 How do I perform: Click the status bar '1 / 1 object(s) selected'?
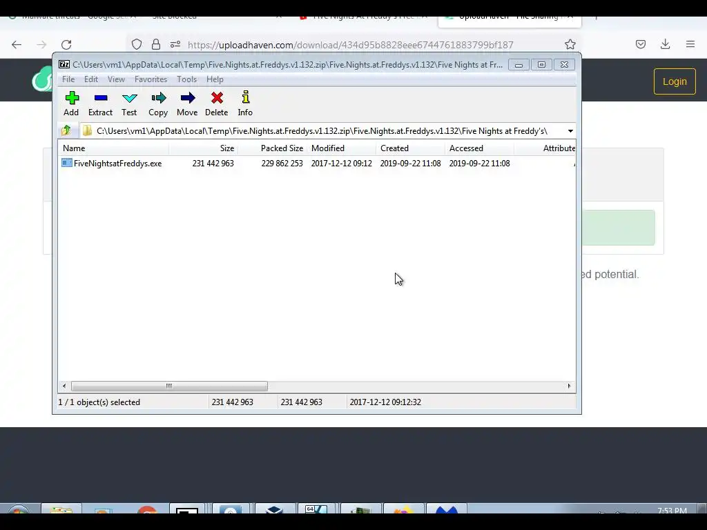pyautogui.click(x=99, y=402)
